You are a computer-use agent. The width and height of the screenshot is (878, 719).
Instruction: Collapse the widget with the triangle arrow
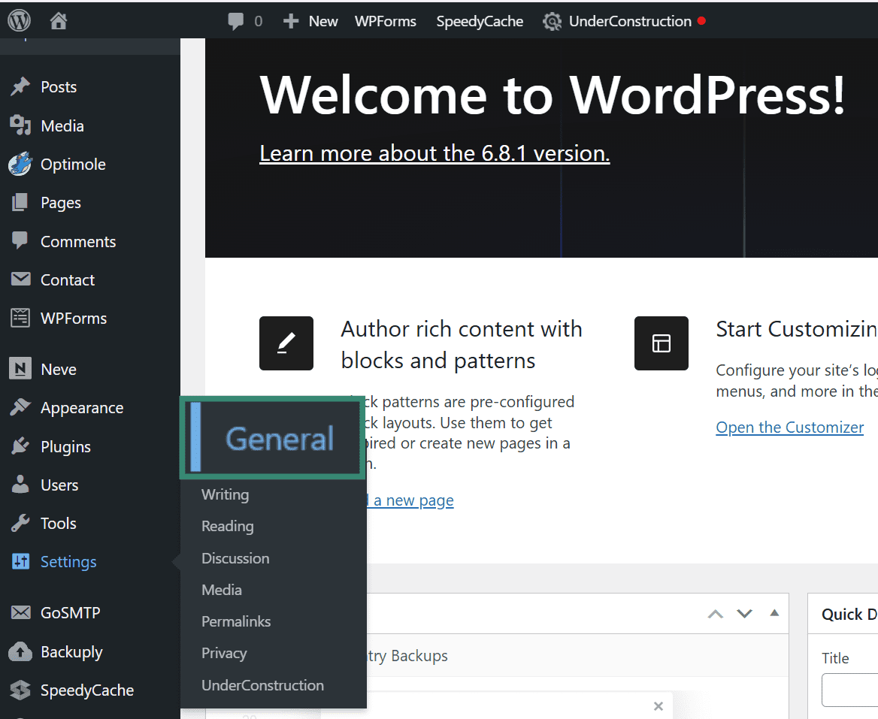(774, 614)
